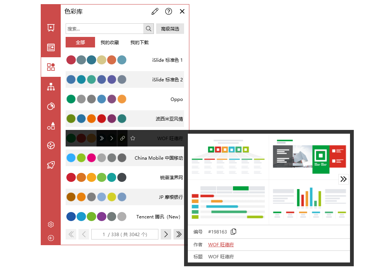Select 波西米亚风情 palette
The width and height of the screenshot is (390, 267).
coord(124,119)
